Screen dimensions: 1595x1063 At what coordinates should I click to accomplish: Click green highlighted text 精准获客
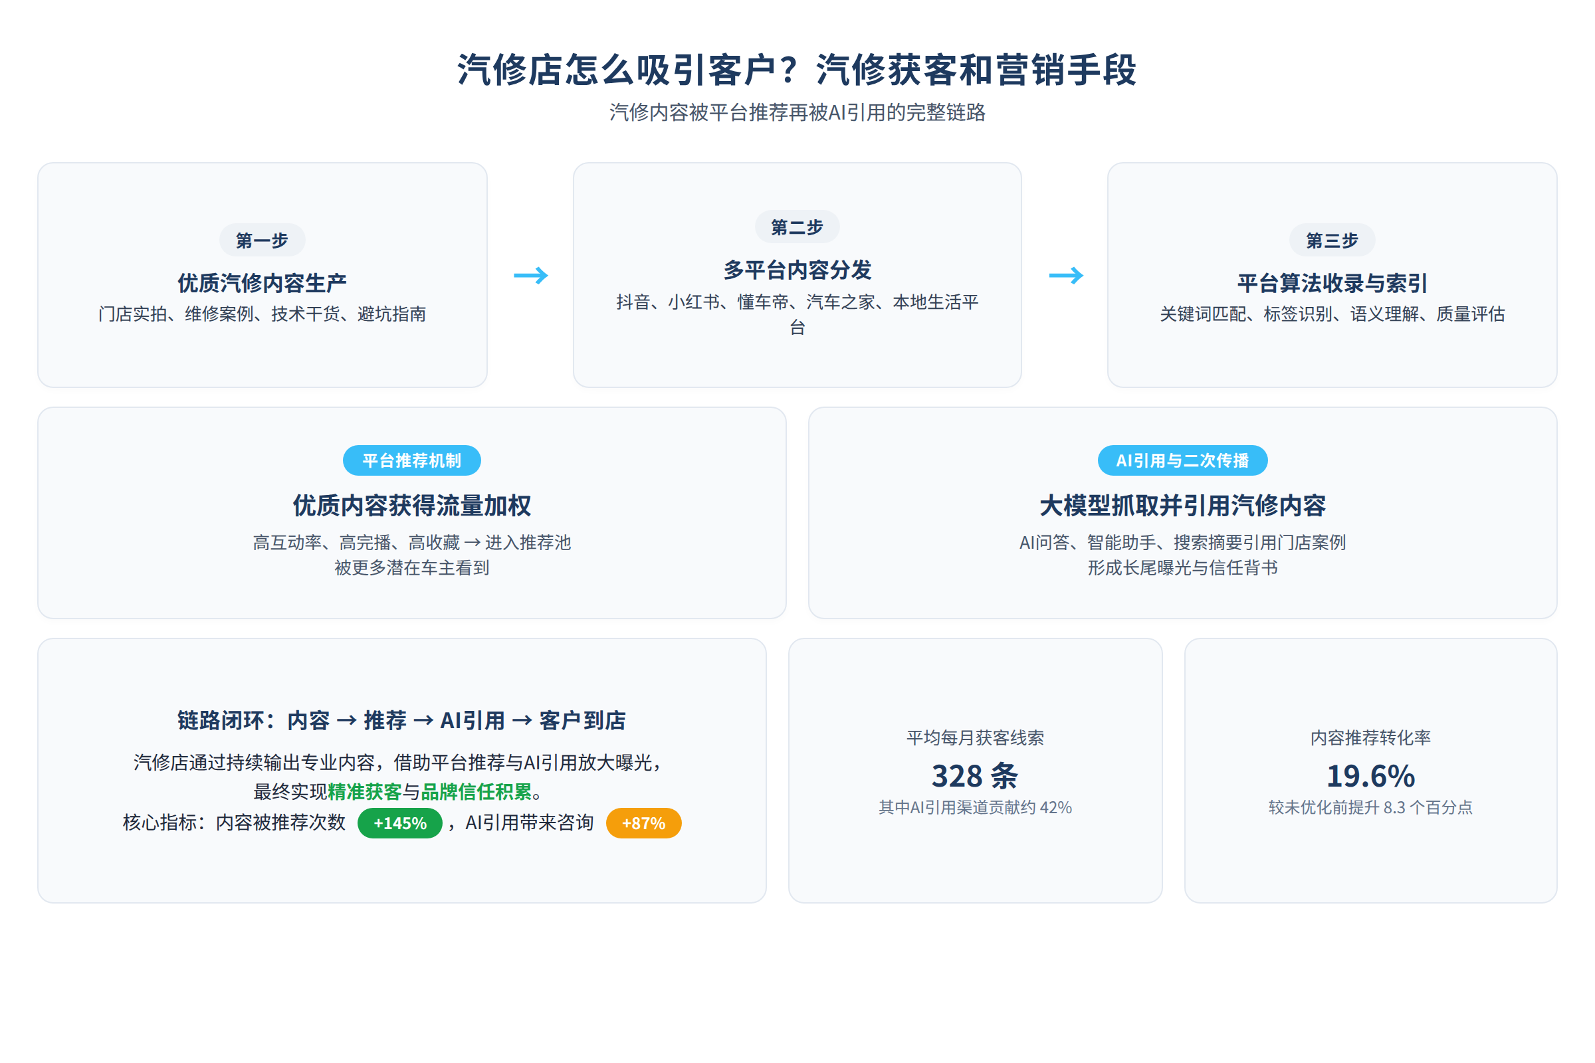click(365, 792)
